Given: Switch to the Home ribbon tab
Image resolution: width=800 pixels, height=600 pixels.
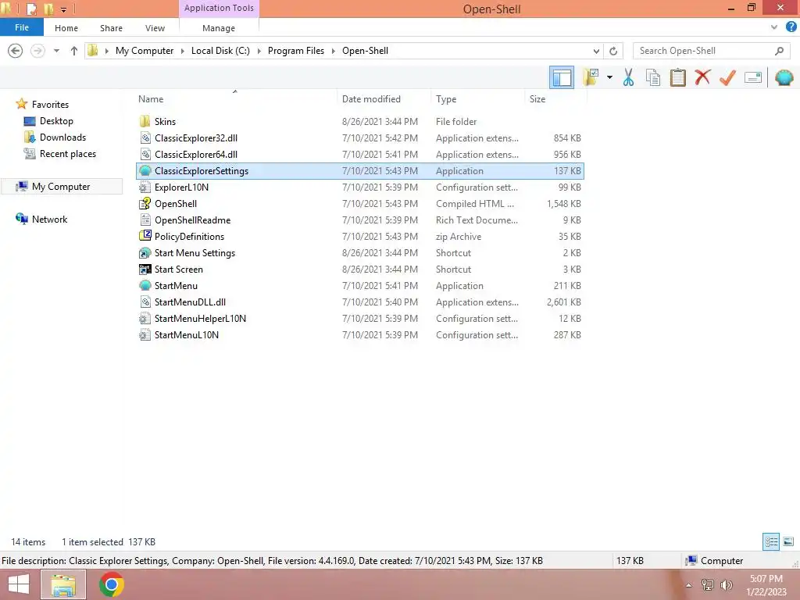Looking at the screenshot, I should click(66, 28).
